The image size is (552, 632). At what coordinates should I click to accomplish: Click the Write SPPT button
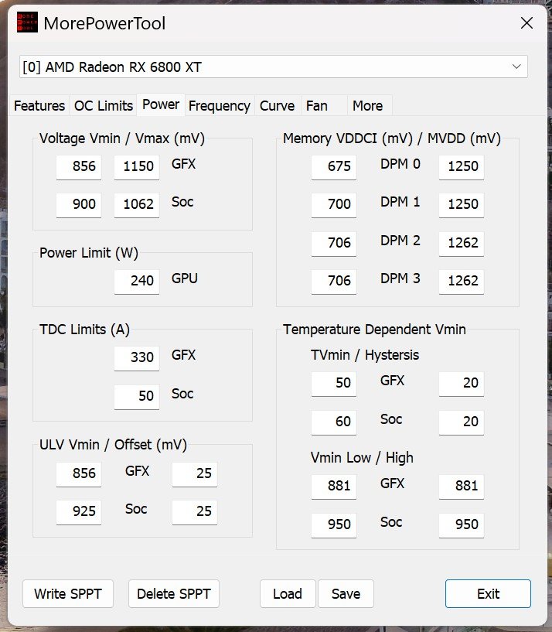tap(68, 594)
